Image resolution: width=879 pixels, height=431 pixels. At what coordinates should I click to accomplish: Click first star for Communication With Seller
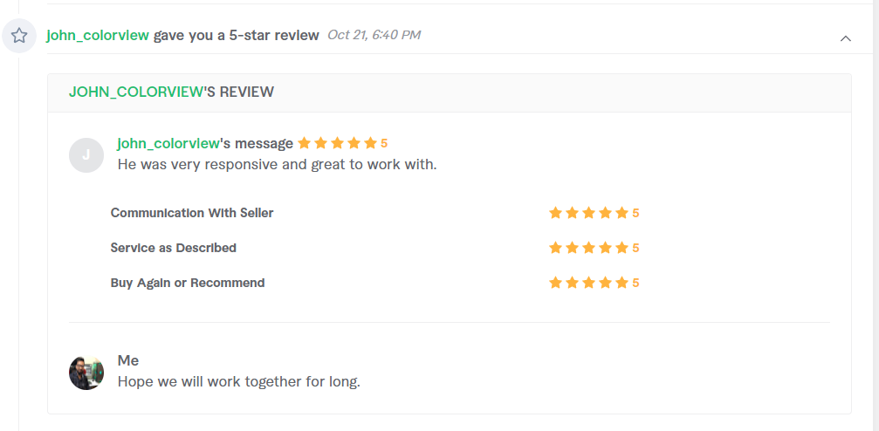(555, 213)
